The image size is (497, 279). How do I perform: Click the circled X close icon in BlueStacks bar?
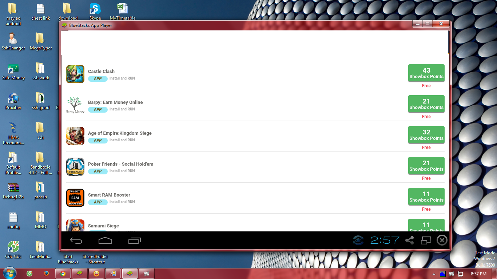pyautogui.click(x=442, y=240)
